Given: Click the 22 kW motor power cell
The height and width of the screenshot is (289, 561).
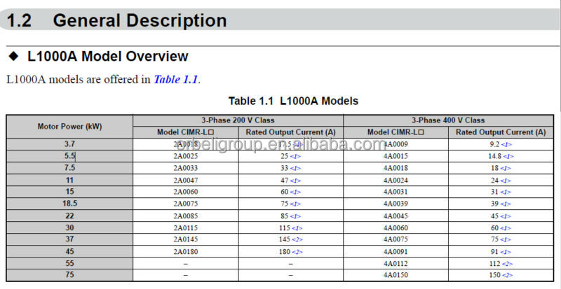Looking at the screenshot, I should tap(69, 216).
